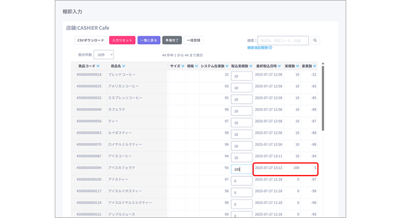Screen dimensions: 401x218
Task: Sort by 差異数 column arrow
Action: [x=315, y=66]
